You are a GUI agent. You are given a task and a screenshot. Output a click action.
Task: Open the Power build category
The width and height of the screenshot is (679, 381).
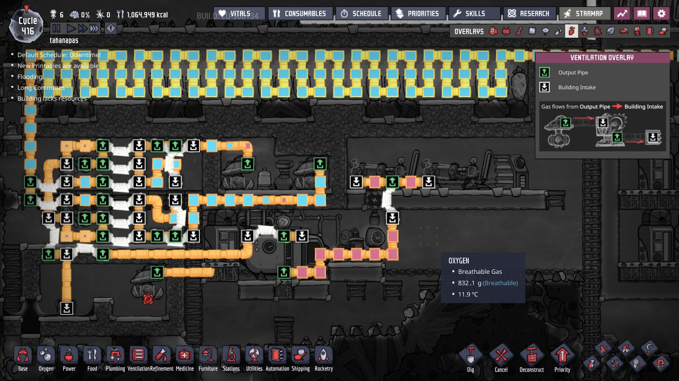(69, 359)
